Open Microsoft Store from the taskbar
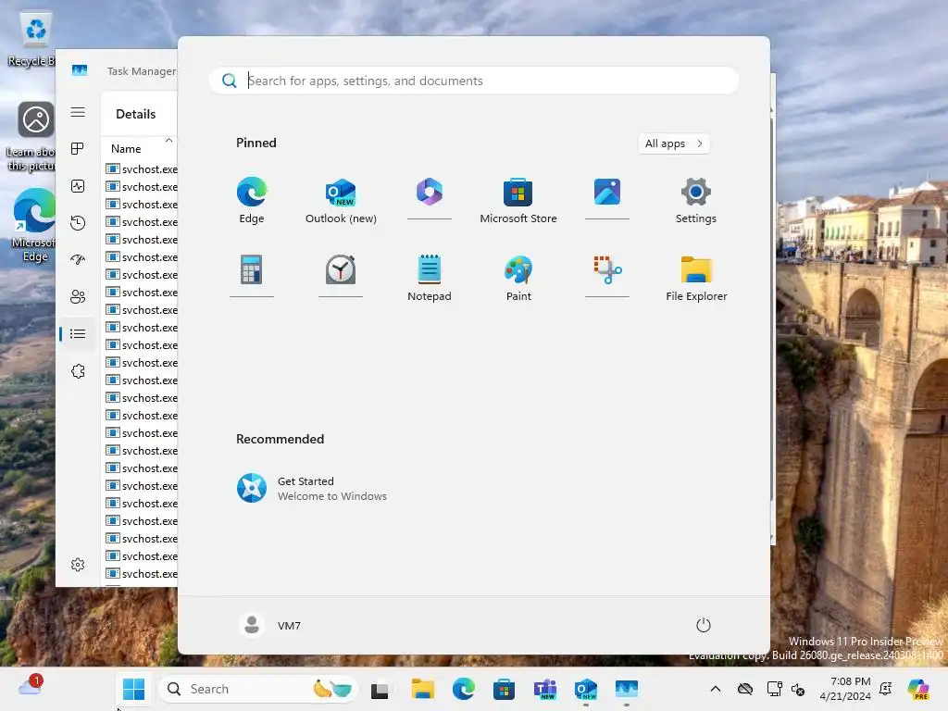This screenshot has width=948, height=711. pos(504,689)
